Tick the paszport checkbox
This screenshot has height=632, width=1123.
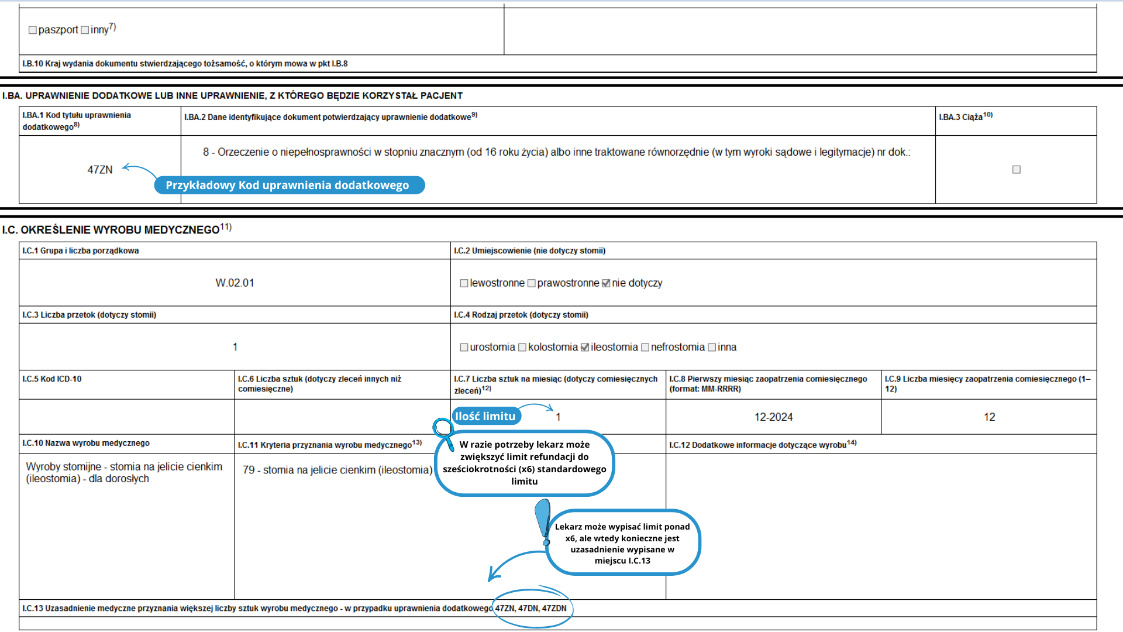(33, 30)
